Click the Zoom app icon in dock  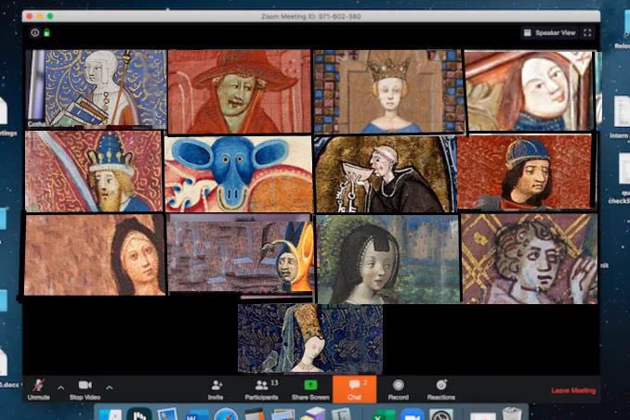coord(413,414)
